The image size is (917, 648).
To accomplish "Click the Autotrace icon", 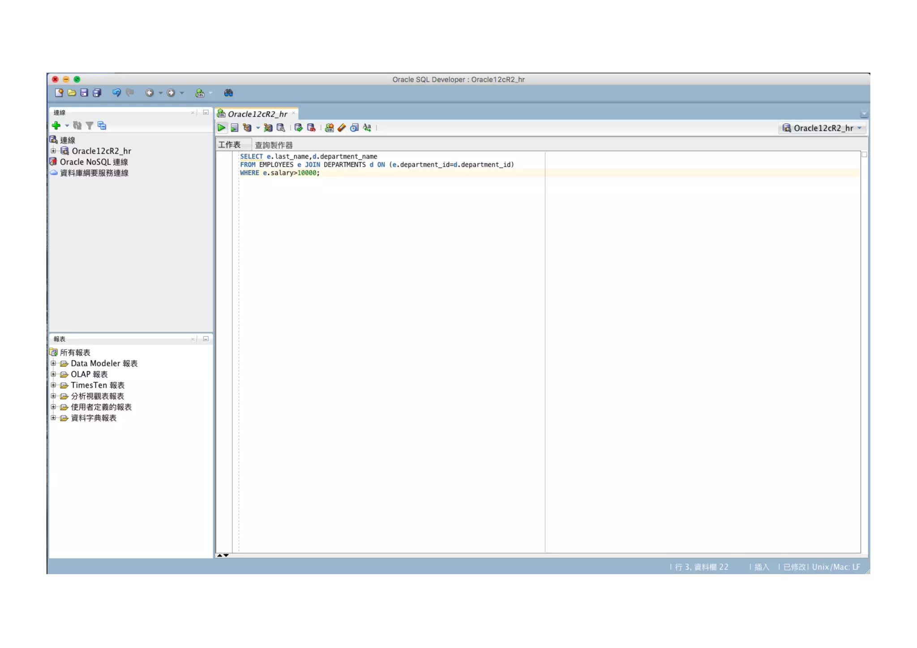I will pos(268,128).
